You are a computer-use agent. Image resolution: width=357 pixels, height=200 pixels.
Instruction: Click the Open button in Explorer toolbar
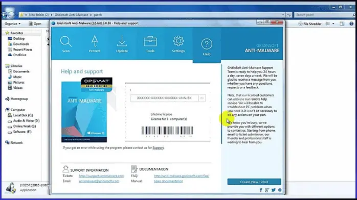(x=35, y=23)
